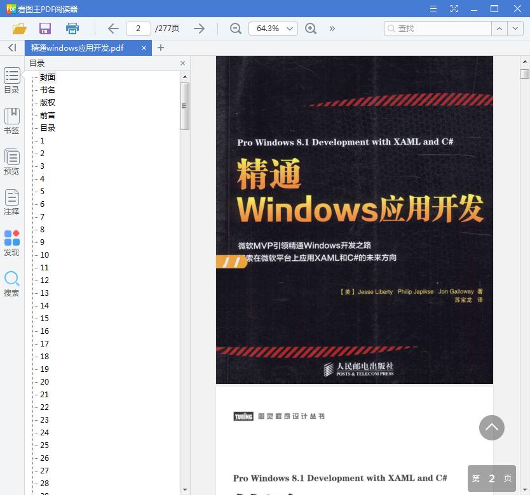Jump to outline chapter 1
The height and width of the screenshot is (495, 530).
click(x=42, y=141)
